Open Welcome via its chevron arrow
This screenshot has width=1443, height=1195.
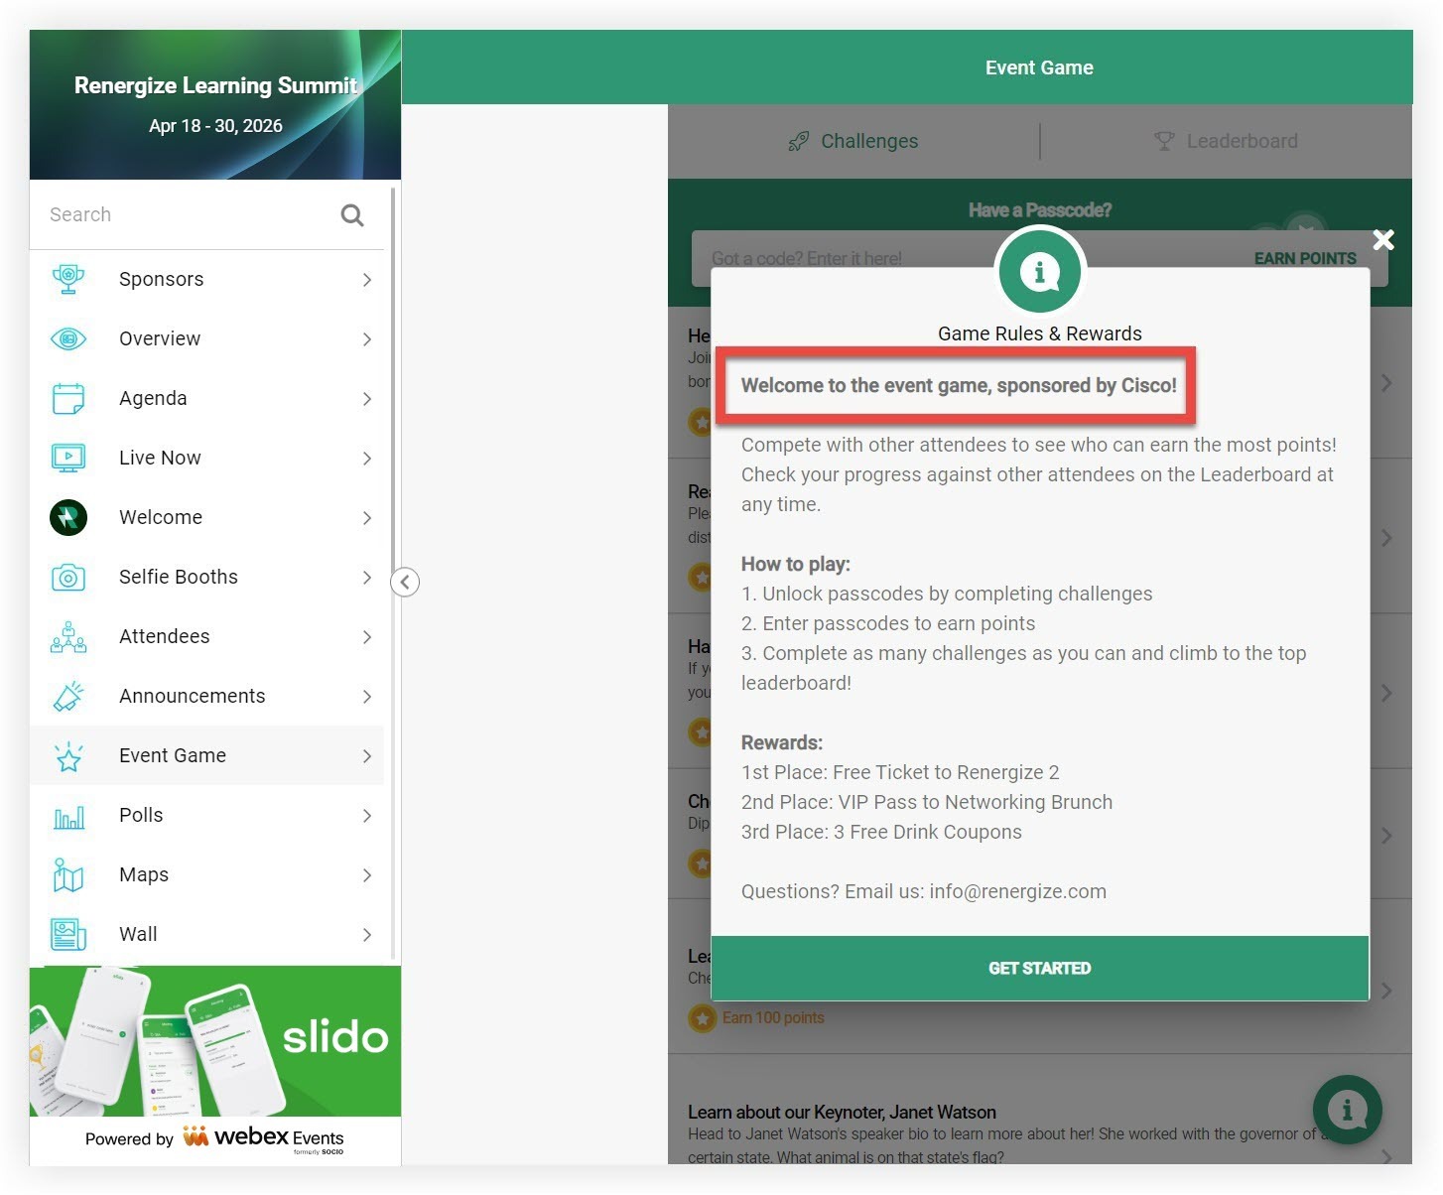tap(367, 518)
